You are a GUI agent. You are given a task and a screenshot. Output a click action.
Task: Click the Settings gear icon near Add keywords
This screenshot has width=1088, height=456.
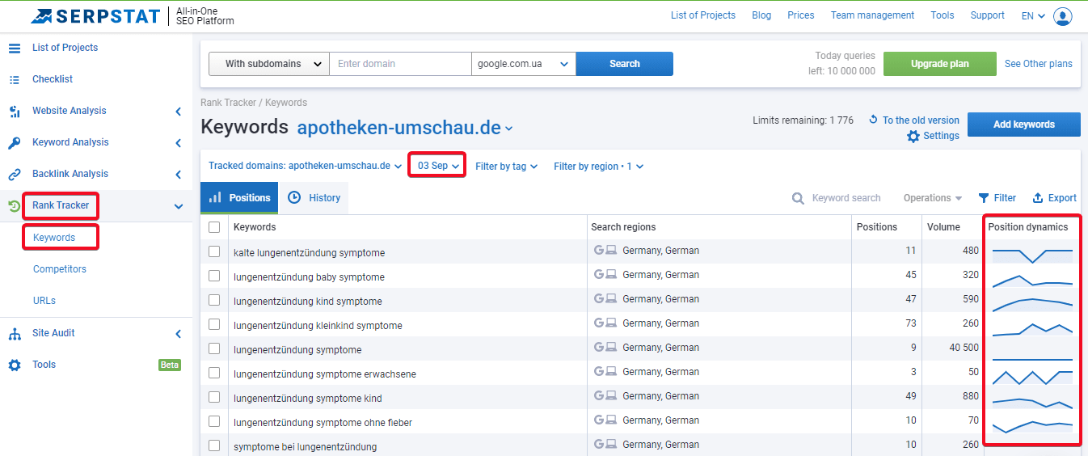coord(913,136)
